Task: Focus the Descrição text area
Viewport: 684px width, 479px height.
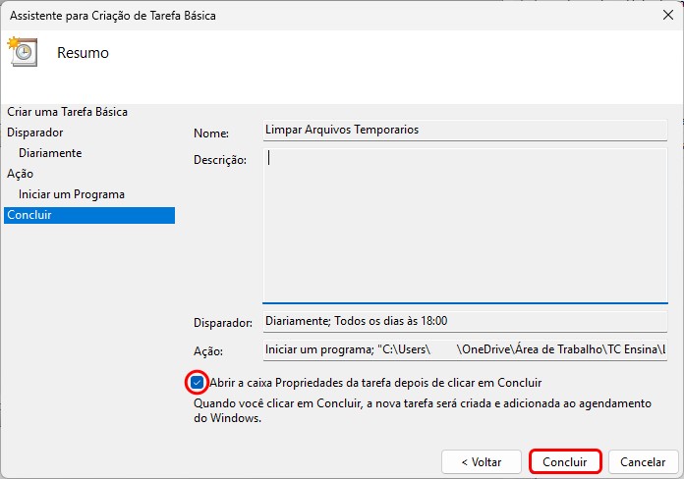Action: 464,225
